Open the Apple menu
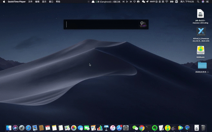Screen dimensions: 212x132 tap(4, 2)
